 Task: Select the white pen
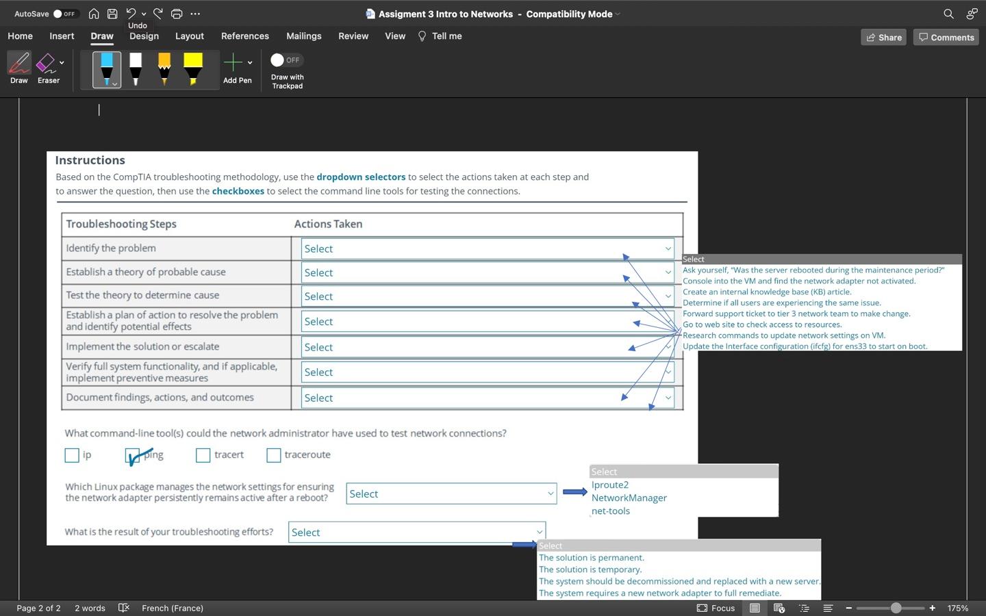136,70
